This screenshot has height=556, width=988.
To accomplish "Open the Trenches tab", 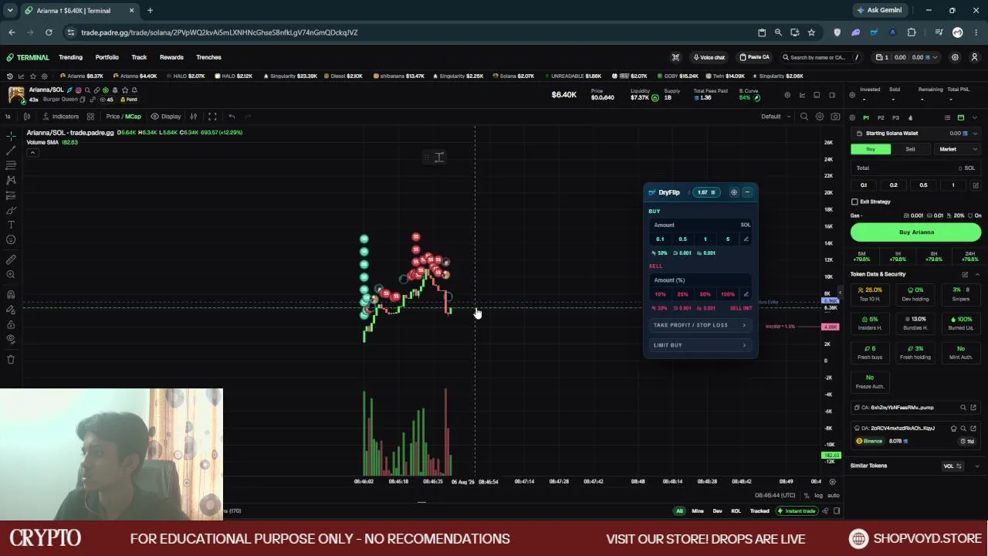I will pos(208,57).
